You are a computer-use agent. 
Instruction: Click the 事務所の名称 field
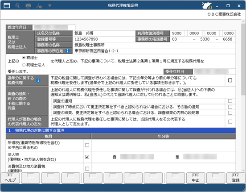point(154,45)
